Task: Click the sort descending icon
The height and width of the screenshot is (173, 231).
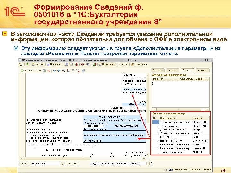Action: coord(68,71)
